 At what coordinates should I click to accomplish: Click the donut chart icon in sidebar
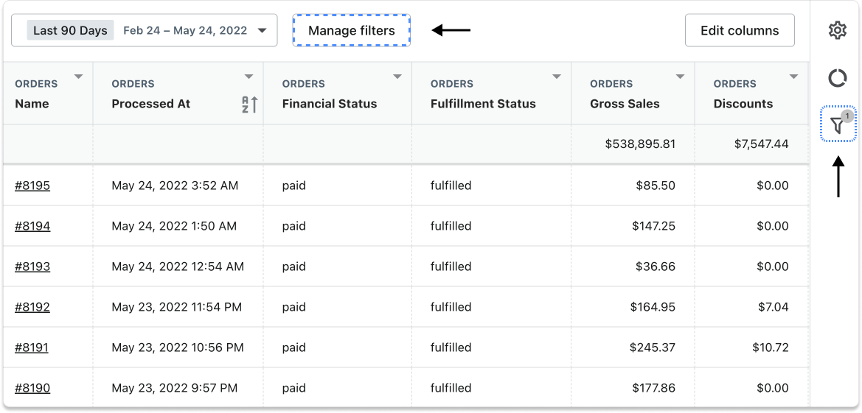click(x=837, y=78)
